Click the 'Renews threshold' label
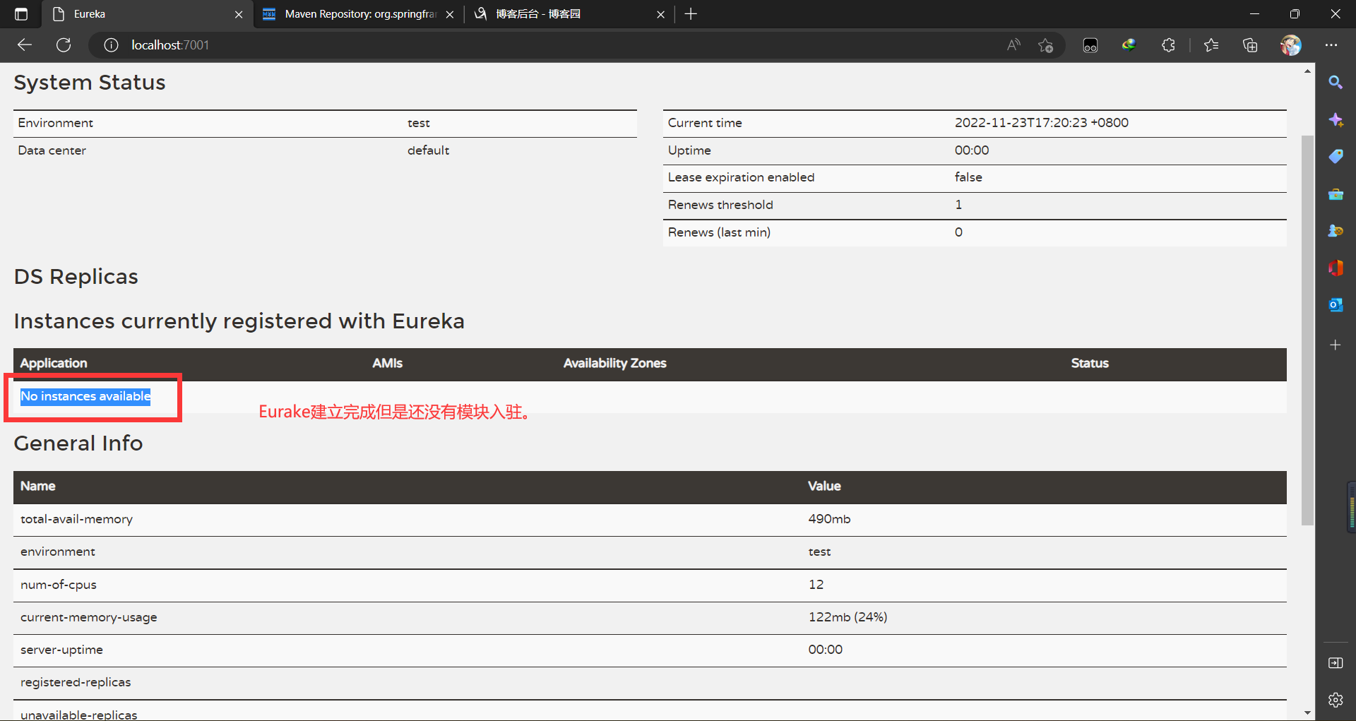1356x721 pixels. (720, 205)
